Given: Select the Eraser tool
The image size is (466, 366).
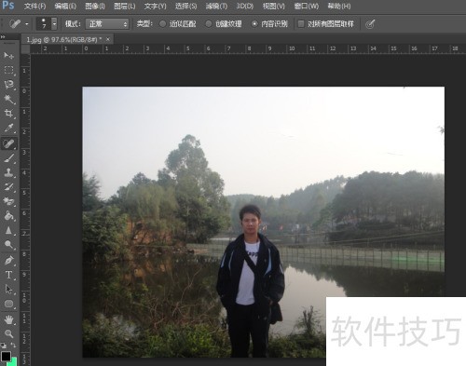Looking at the screenshot, I should [x=8, y=201].
